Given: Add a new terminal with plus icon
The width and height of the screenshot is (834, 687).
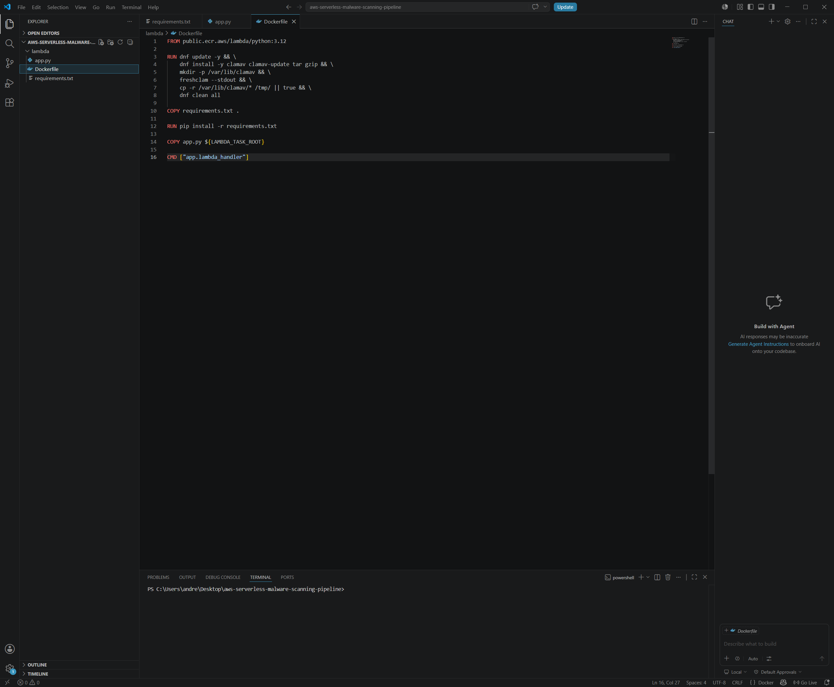Looking at the screenshot, I should click(x=641, y=577).
